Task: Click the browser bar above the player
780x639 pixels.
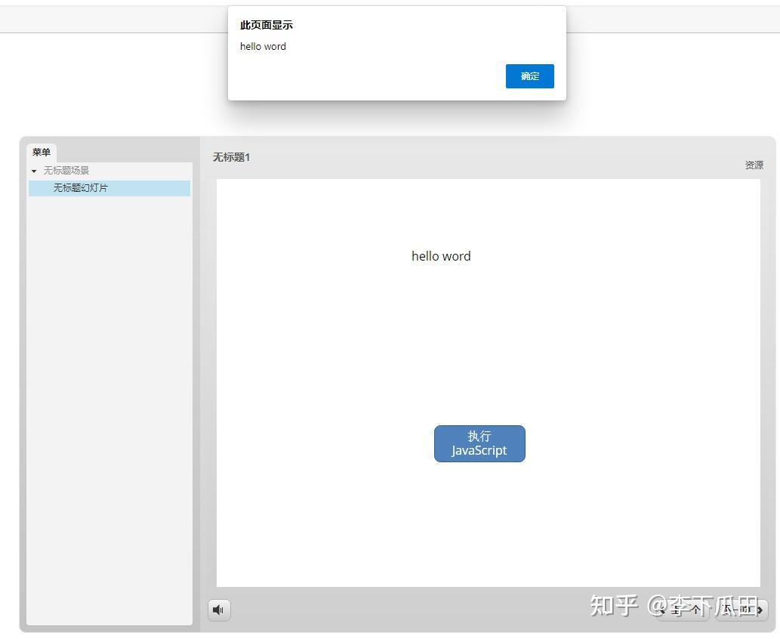Action: 113,19
